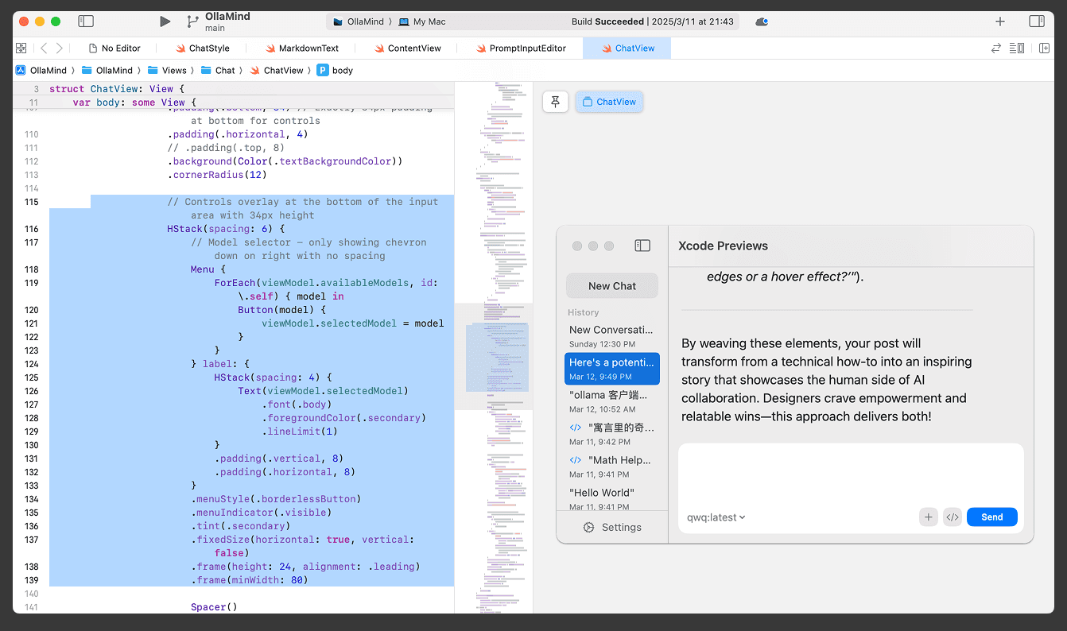The height and width of the screenshot is (631, 1067).
Task: Send the chat message
Action: pos(992,517)
